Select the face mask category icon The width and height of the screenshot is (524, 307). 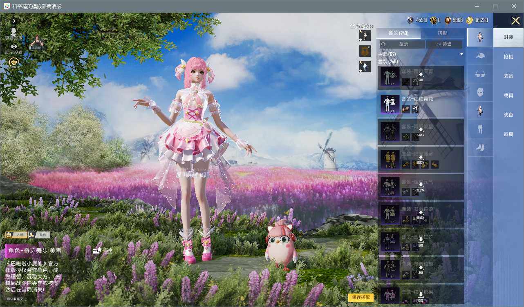480,92
